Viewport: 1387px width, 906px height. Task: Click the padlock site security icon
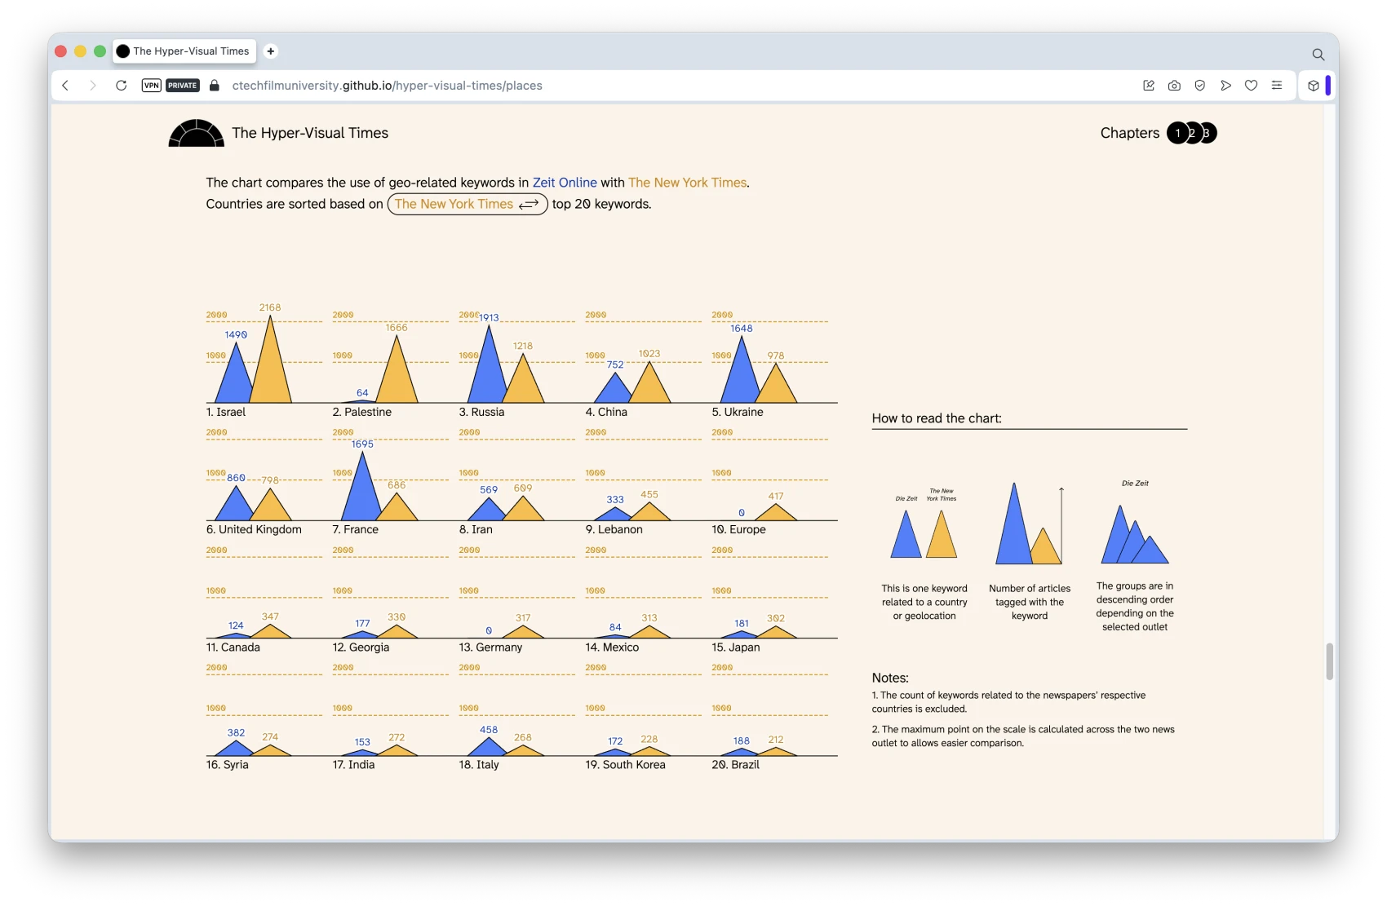click(215, 86)
